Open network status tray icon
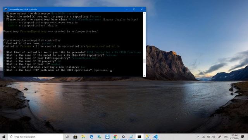This screenshot has width=248, height=140. coord(203,136)
